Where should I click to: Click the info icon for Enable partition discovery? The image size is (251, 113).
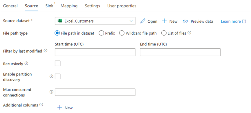pyautogui.click(x=51, y=77)
